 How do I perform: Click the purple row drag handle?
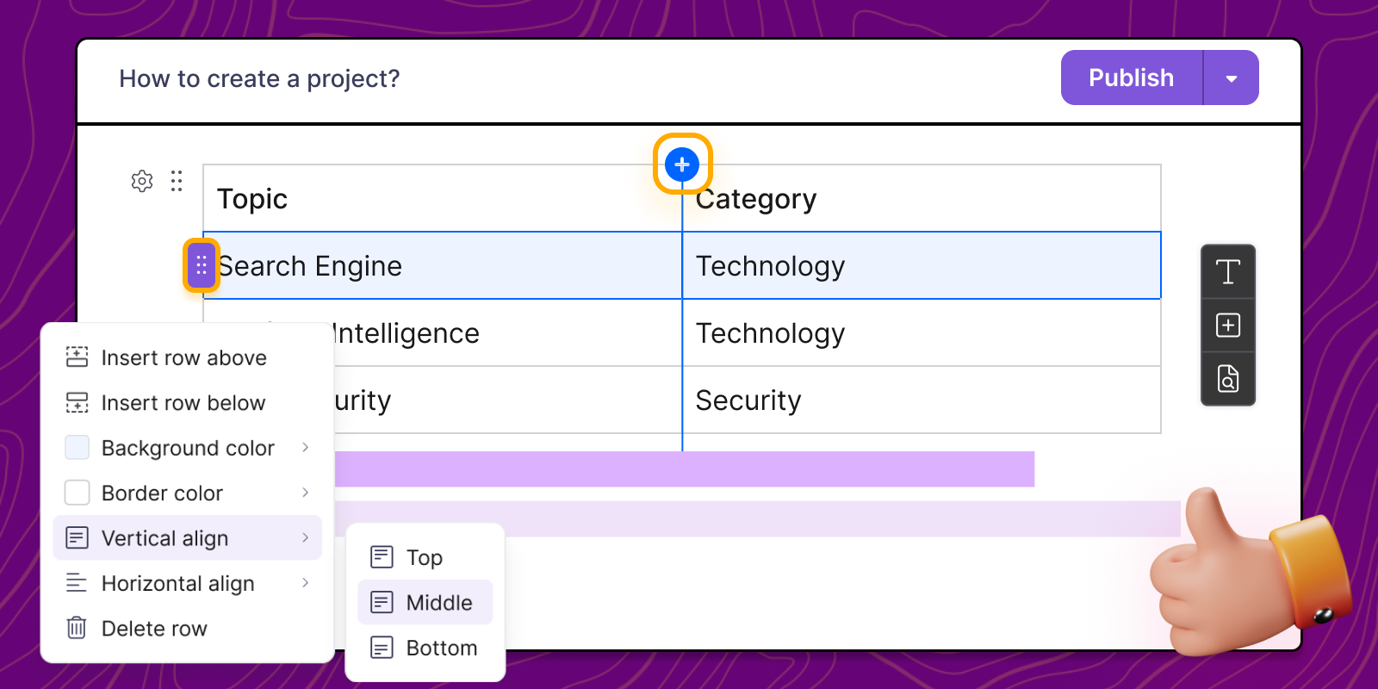pos(201,265)
